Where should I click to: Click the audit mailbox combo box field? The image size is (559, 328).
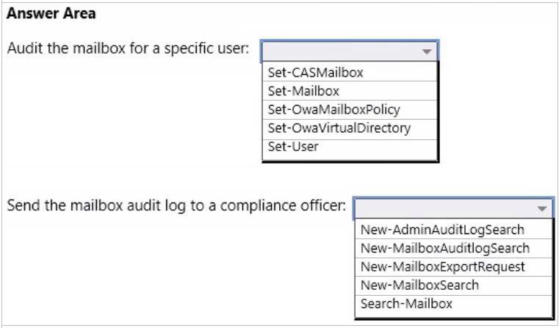click(x=350, y=51)
